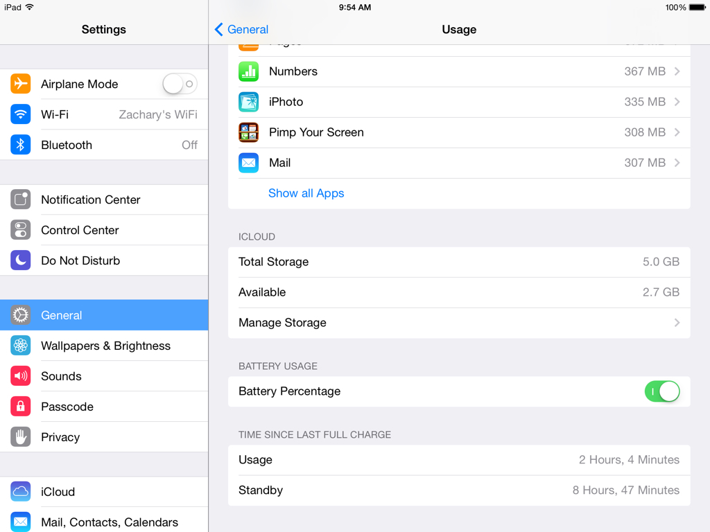Select Wallpapers & Brightness in sidebar
The image size is (710, 532).
[104, 346]
